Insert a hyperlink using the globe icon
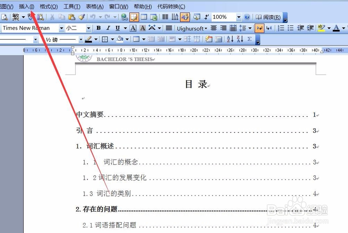Viewport: 348px width, 233px height. [125, 17]
